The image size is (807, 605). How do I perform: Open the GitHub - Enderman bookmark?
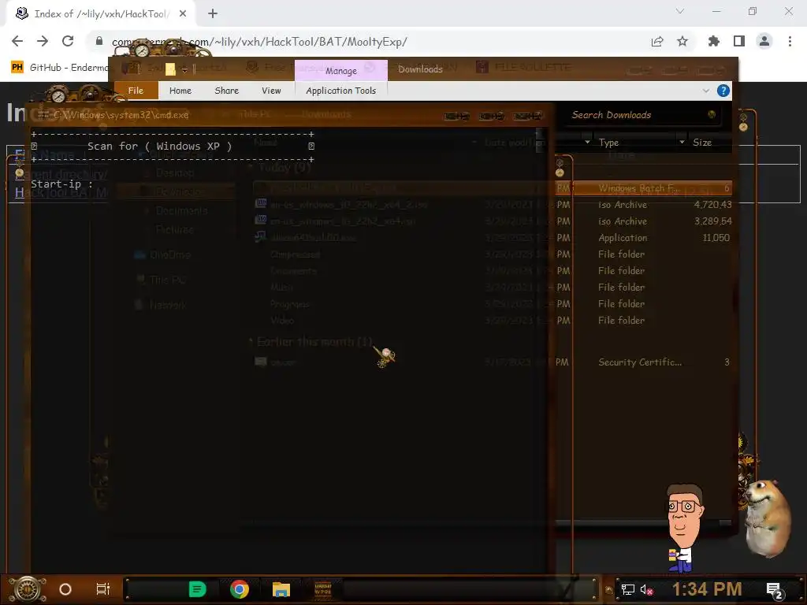60,68
